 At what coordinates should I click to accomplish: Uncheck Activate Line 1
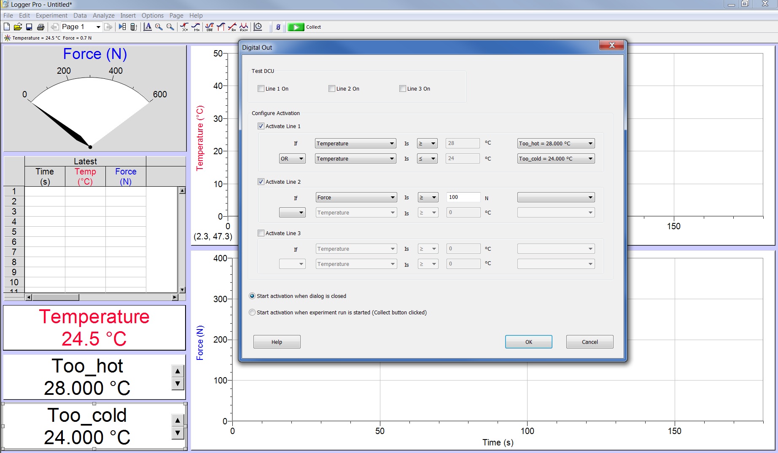coord(261,126)
